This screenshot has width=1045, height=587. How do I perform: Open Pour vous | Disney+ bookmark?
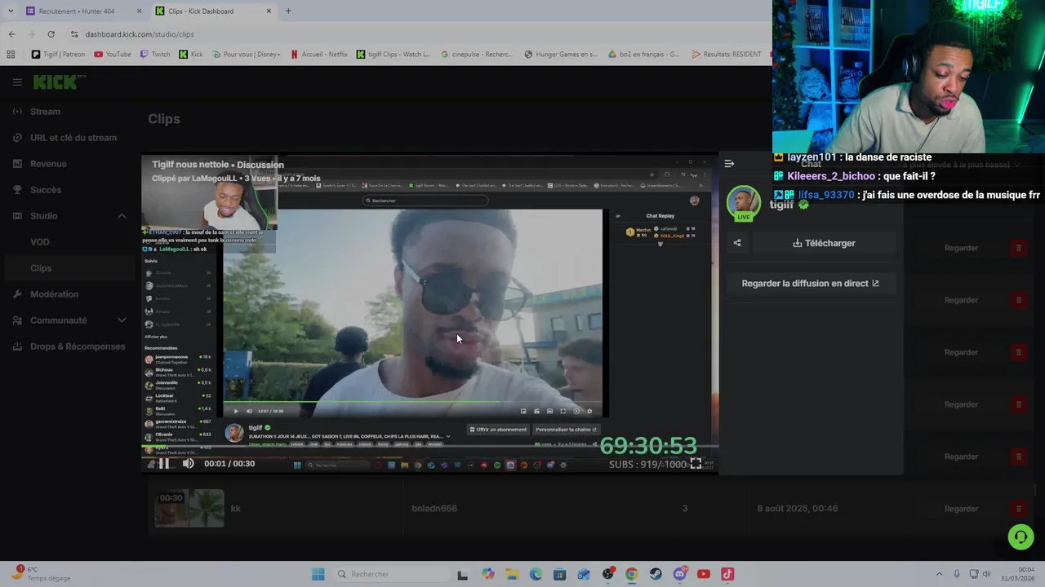[246, 55]
